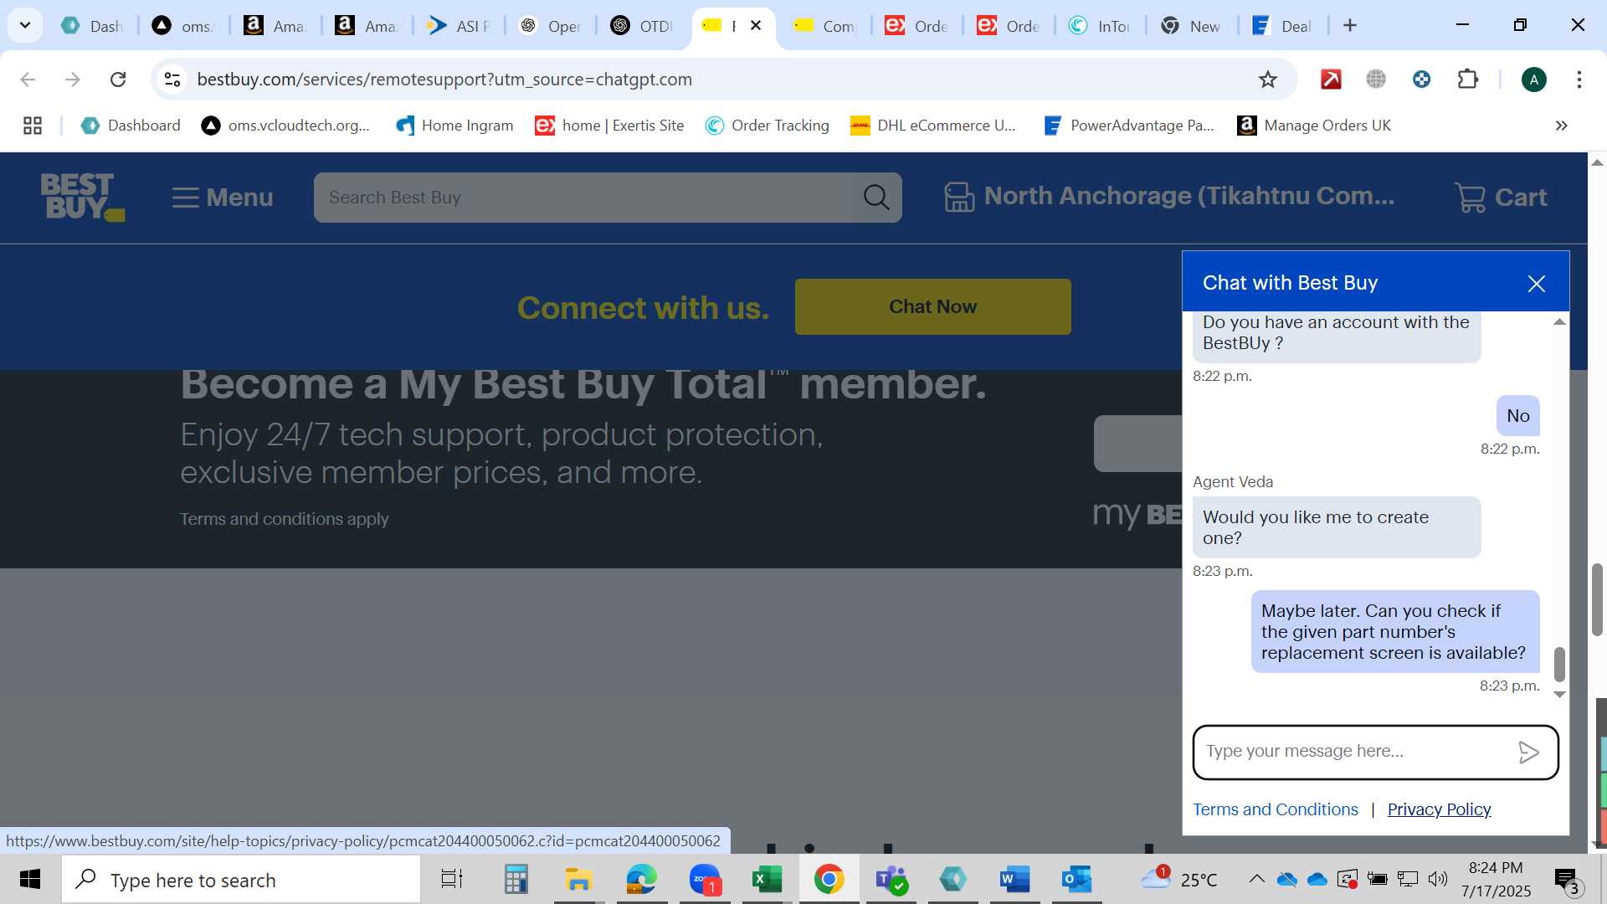Go forward in browser history
Image resolution: width=1607 pixels, height=904 pixels.
click(x=73, y=80)
